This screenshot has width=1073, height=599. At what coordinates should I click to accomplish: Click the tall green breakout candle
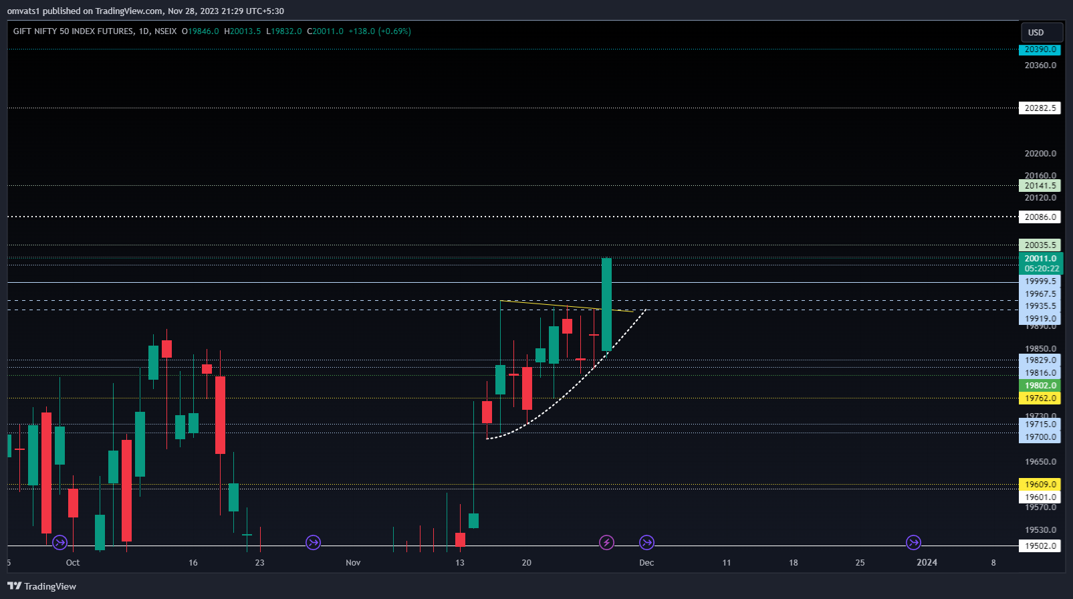pos(607,304)
